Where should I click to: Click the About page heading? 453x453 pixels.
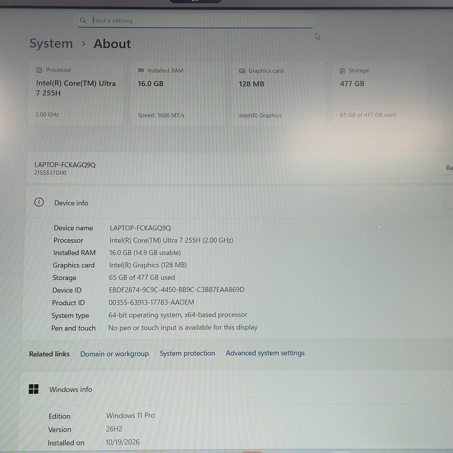pos(112,43)
